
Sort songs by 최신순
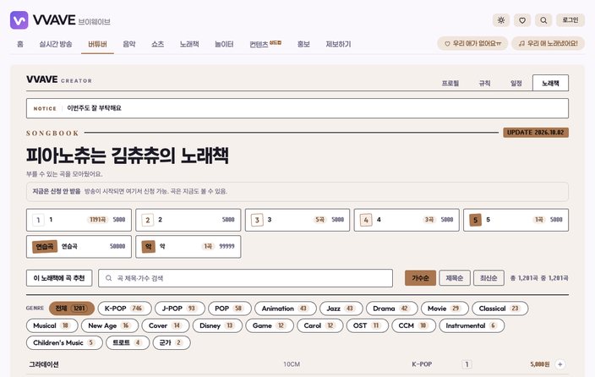pos(489,278)
